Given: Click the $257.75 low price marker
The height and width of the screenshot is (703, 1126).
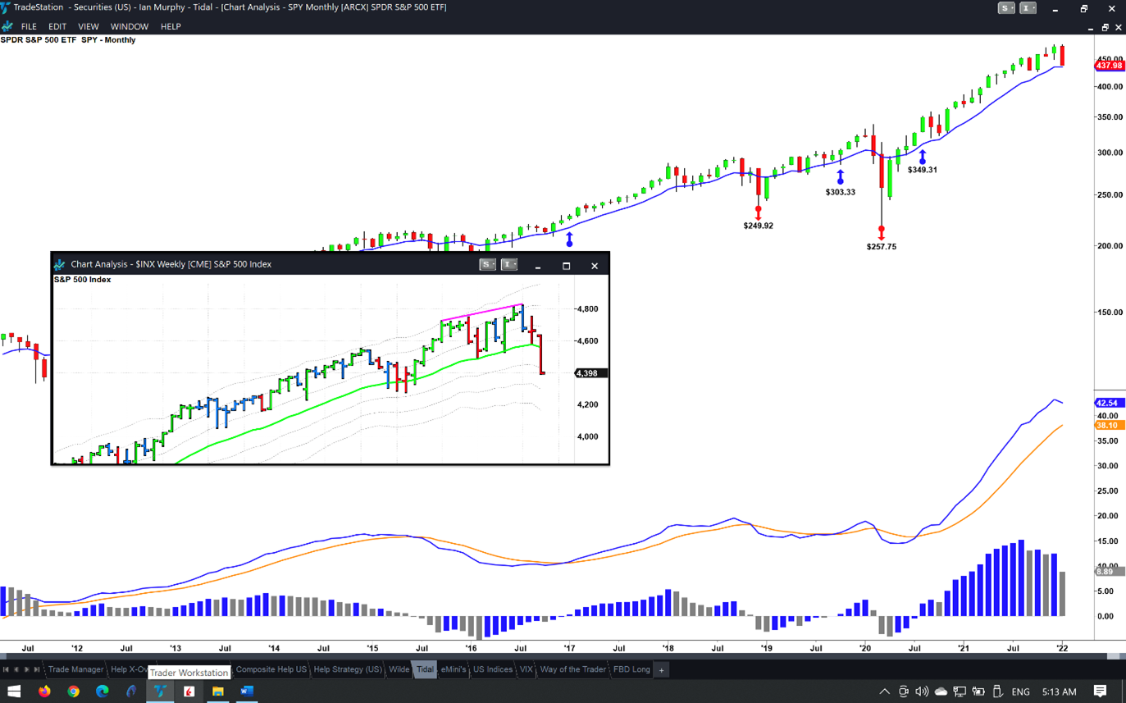Looking at the screenshot, I should 882,246.
